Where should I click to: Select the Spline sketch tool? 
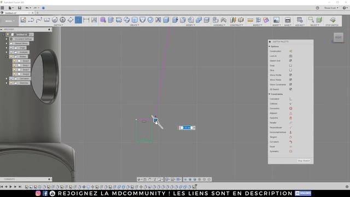[x=39, y=20]
